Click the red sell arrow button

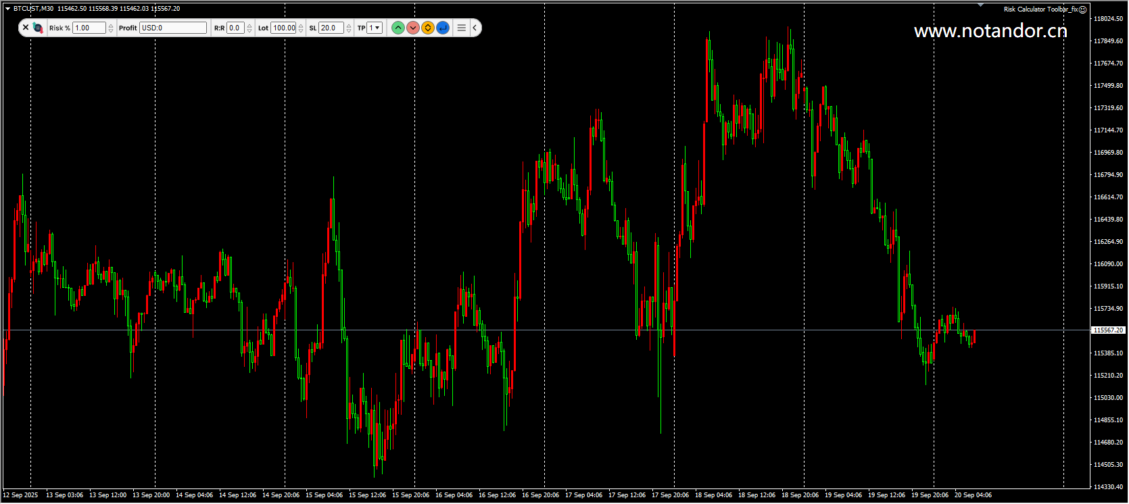[413, 28]
